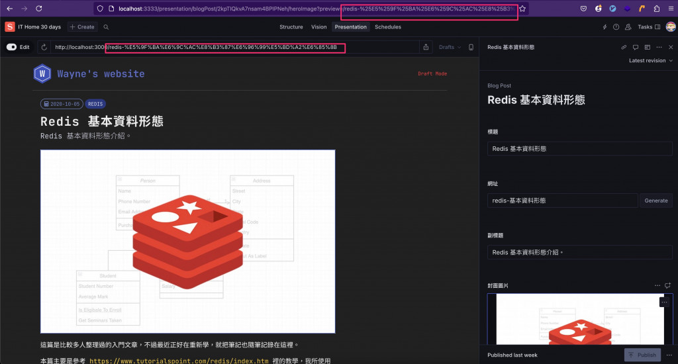Open the Drafts perspective dropdown
The width and height of the screenshot is (678, 364).
(x=450, y=47)
